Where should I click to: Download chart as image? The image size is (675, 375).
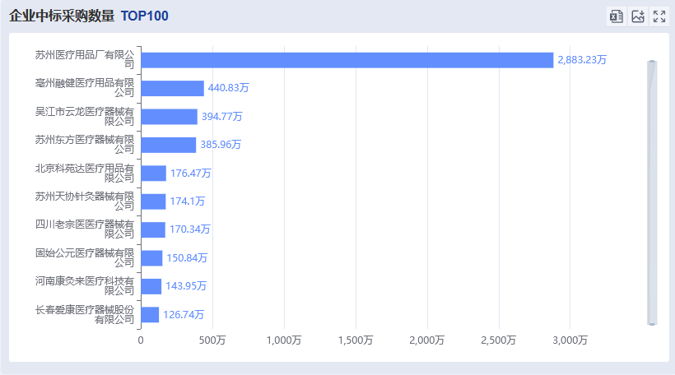637,16
